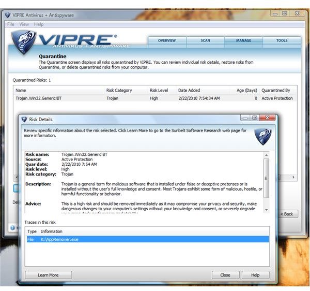Click the High risk level cell
This screenshot has height=291, width=310.
(154, 98)
